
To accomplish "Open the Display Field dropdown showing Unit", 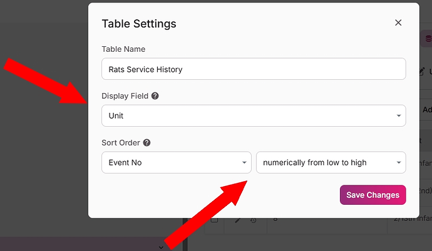I will coord(253,116).
